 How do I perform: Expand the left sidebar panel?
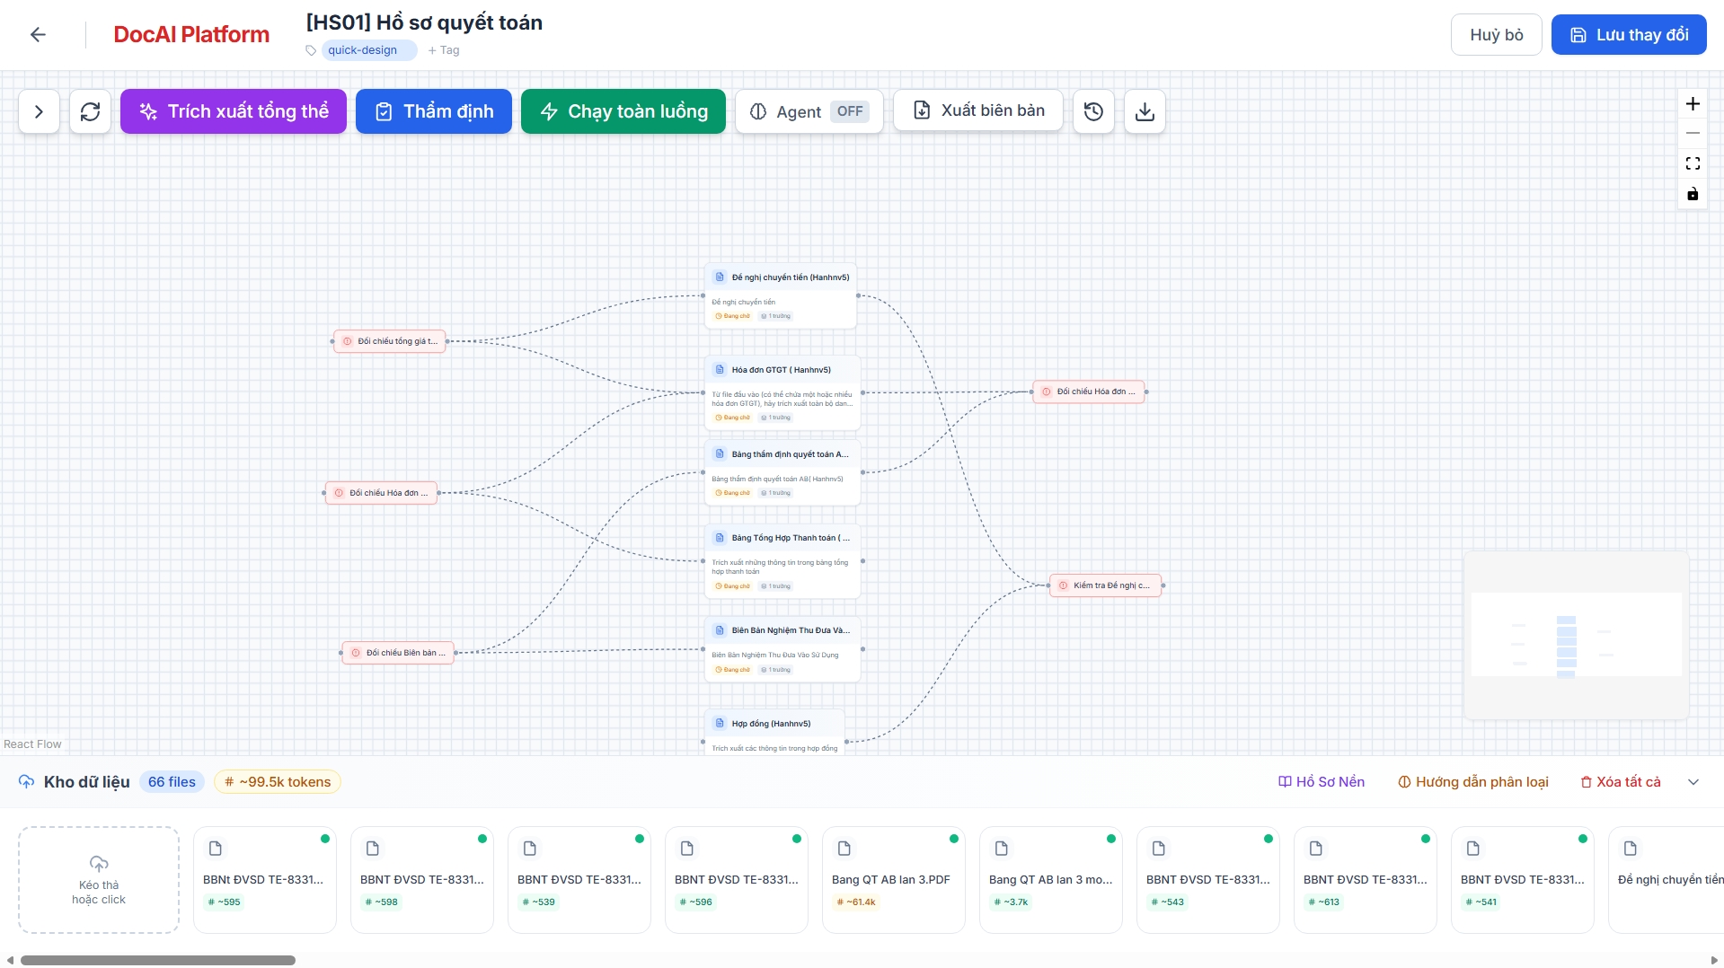39,111
